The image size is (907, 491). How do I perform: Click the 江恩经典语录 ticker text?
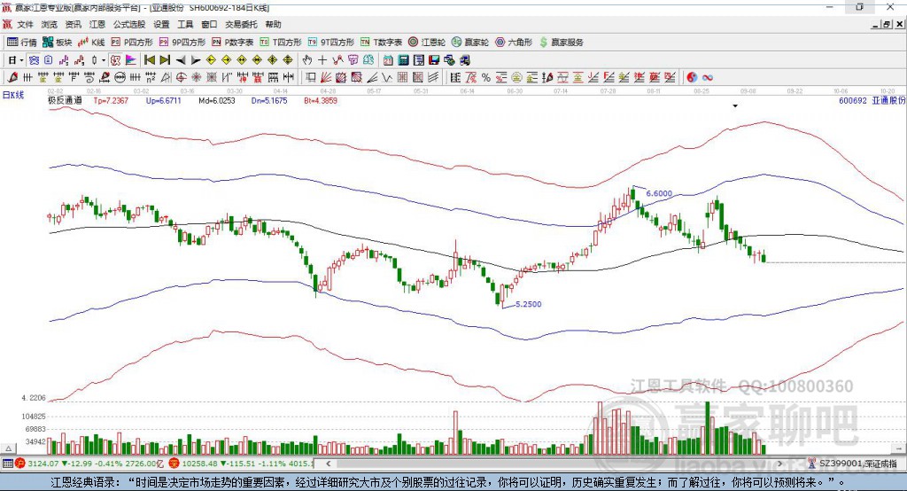[447, 482]
